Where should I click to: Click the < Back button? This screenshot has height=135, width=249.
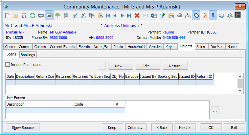click(162, 128)
